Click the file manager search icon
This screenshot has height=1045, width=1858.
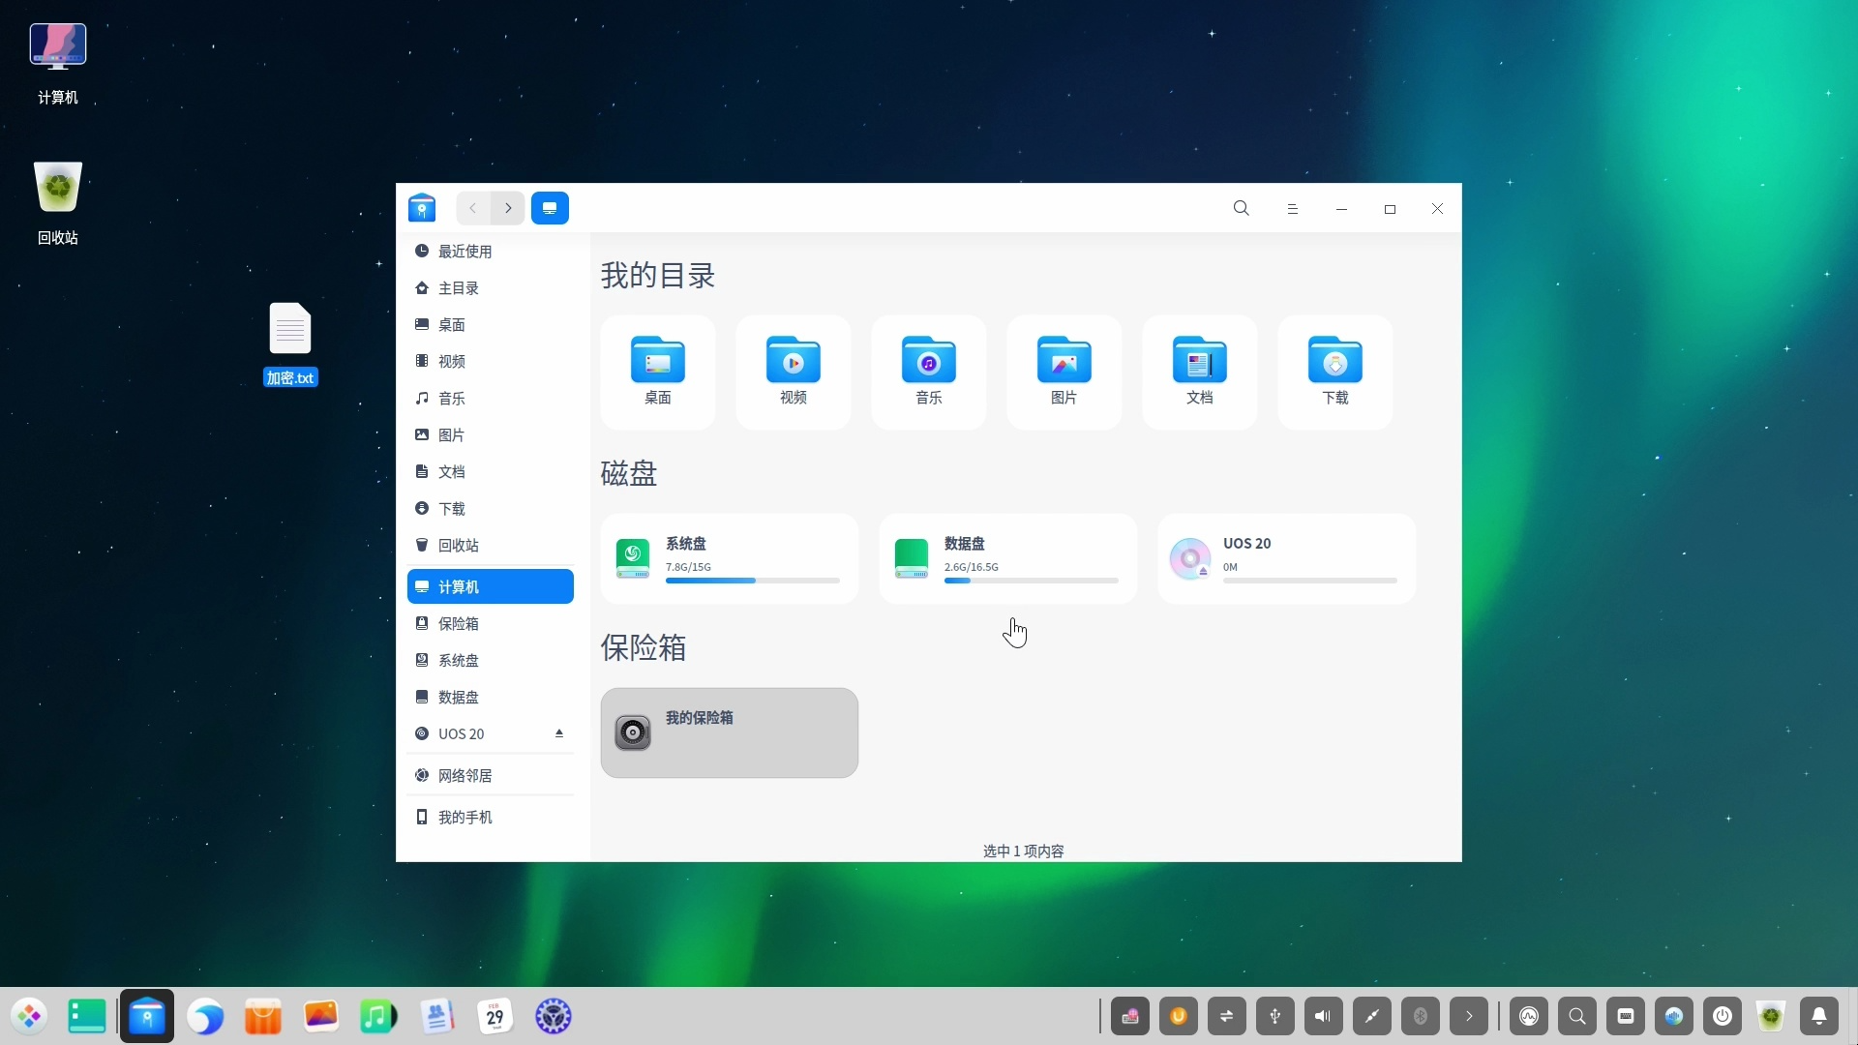[x=1242, y=208]
